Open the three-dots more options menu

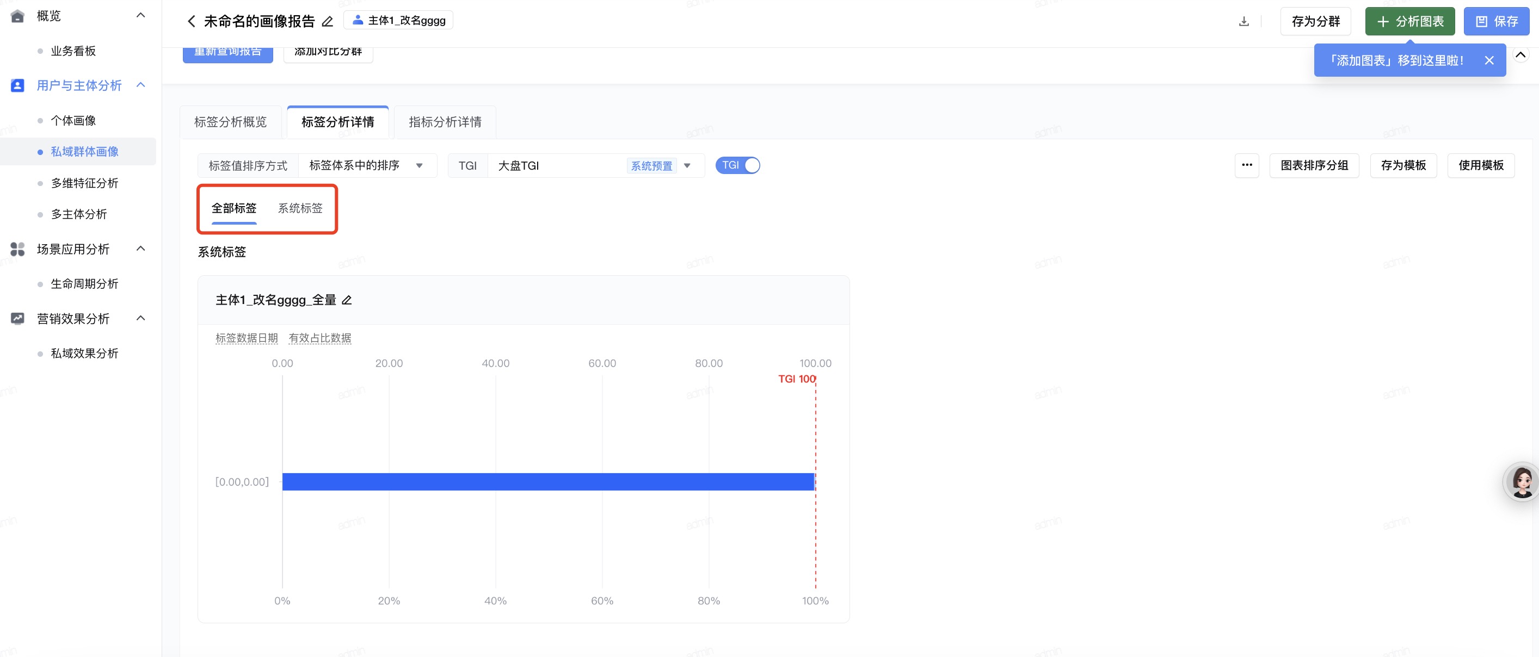pyautogui.click(x=1247, y=165)
